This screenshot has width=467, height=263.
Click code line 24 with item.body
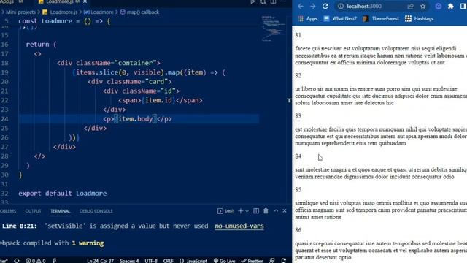click(x=138, y=119)
